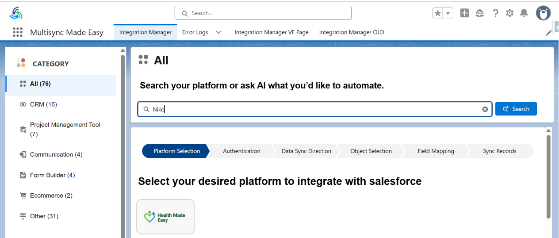Open the Help question mark icon
This screenshot has height=238, width=559.
click(495, 13)
